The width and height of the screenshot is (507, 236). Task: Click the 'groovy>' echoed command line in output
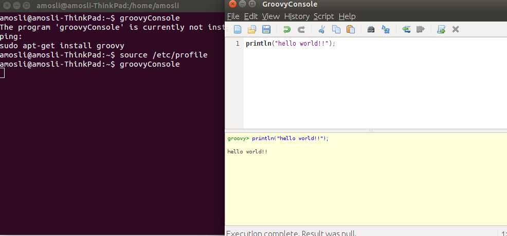[278, 139]
